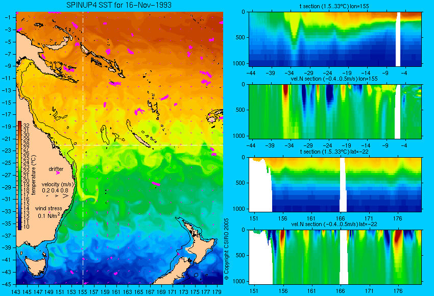Click the magenta drifter marker under 'drifter' label
This screenshot has width=434, height=296.
click(x=58, y=173)
